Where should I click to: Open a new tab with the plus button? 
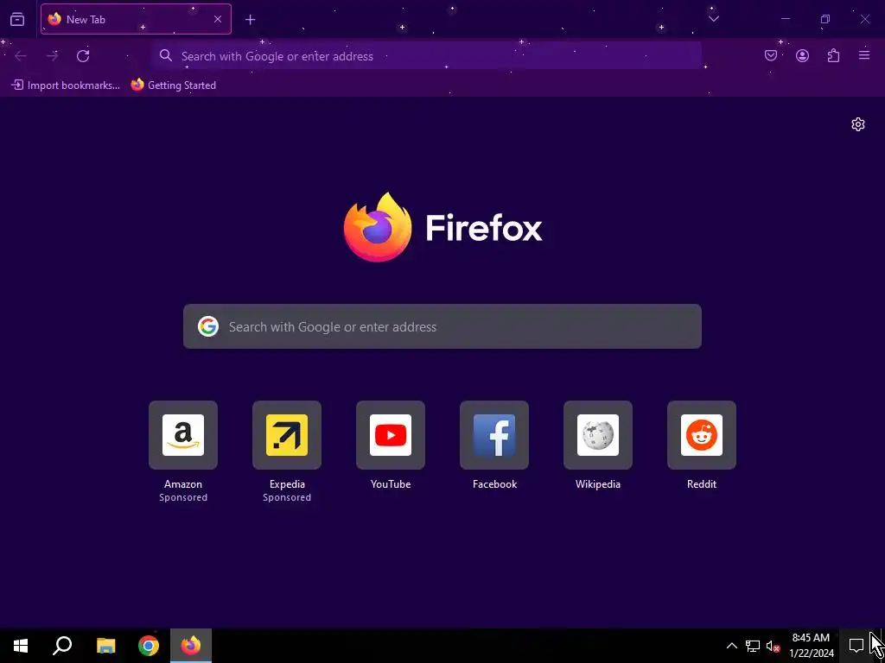pyautogui.click(x=250, y=20)
